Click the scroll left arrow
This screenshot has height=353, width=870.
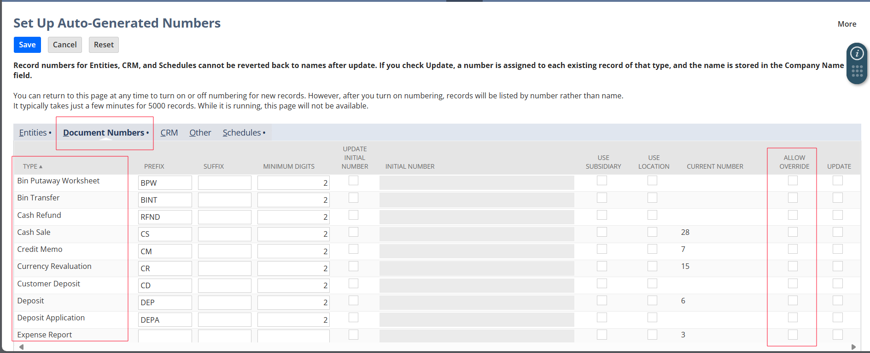click(x=21, y=347)
